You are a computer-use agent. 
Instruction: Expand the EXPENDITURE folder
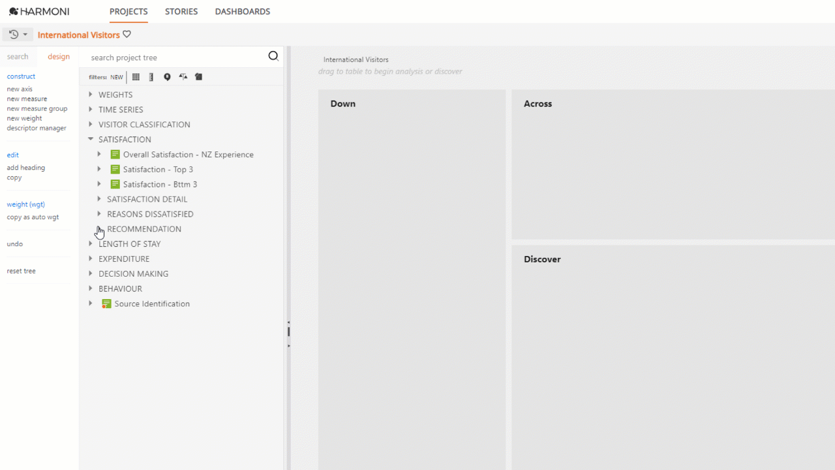click(x=91, y=259)
